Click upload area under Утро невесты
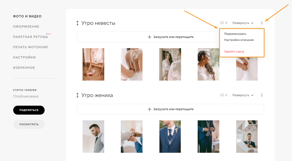The image size is (292, 161). tap(148, 37)
